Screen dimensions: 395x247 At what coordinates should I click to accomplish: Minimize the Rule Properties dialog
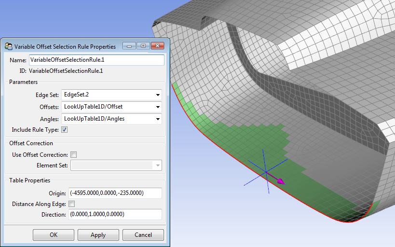[129, 46]
